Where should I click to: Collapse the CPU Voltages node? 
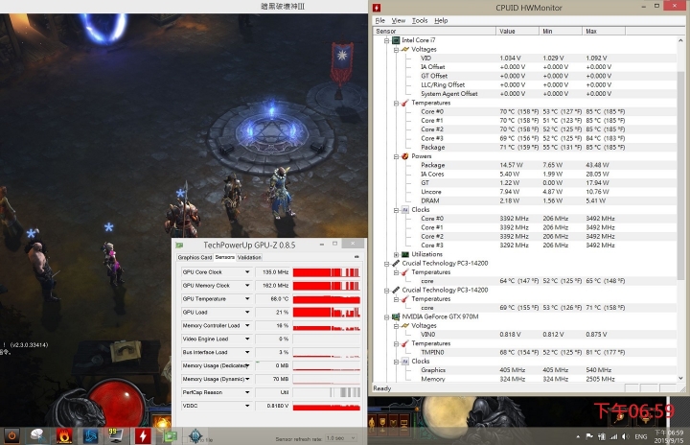396,49
